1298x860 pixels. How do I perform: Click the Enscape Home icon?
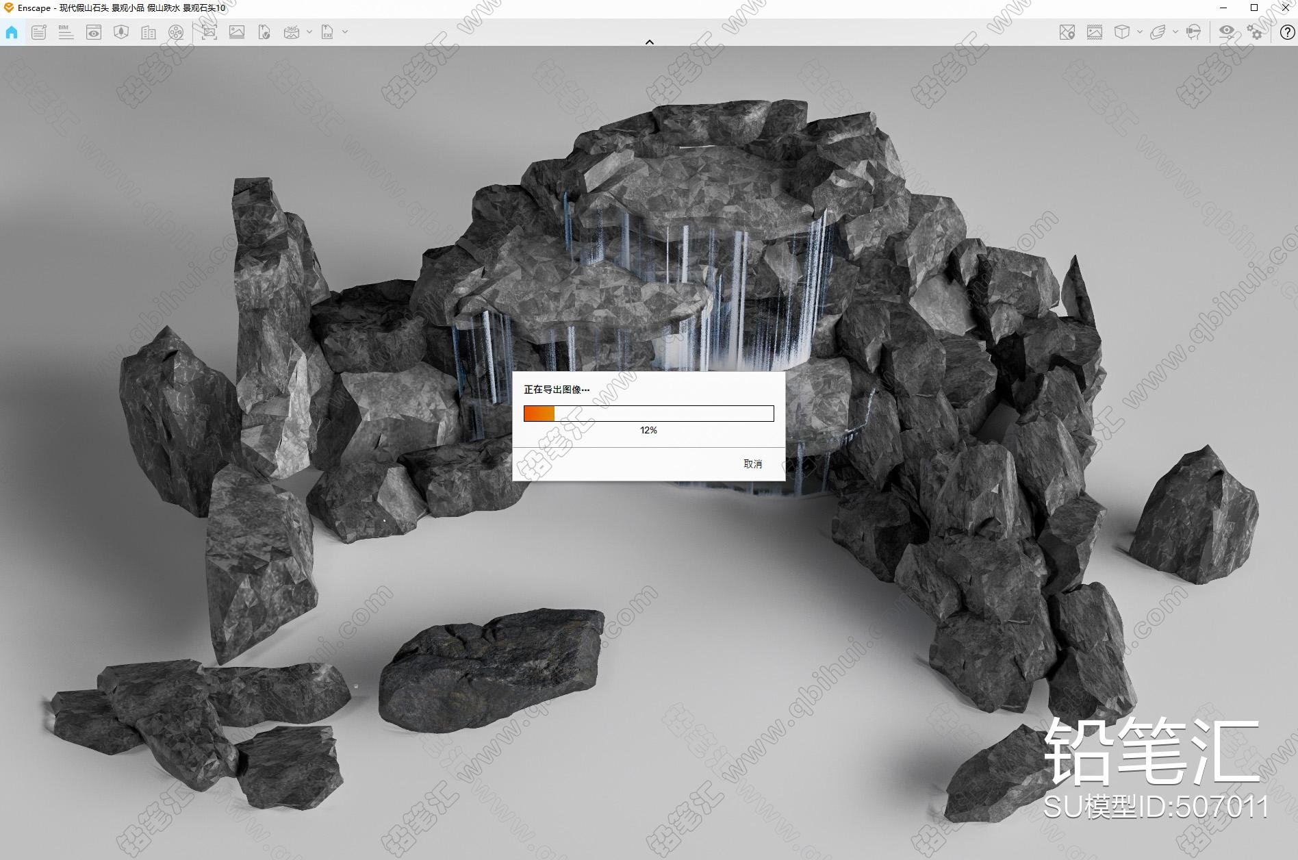12,32
